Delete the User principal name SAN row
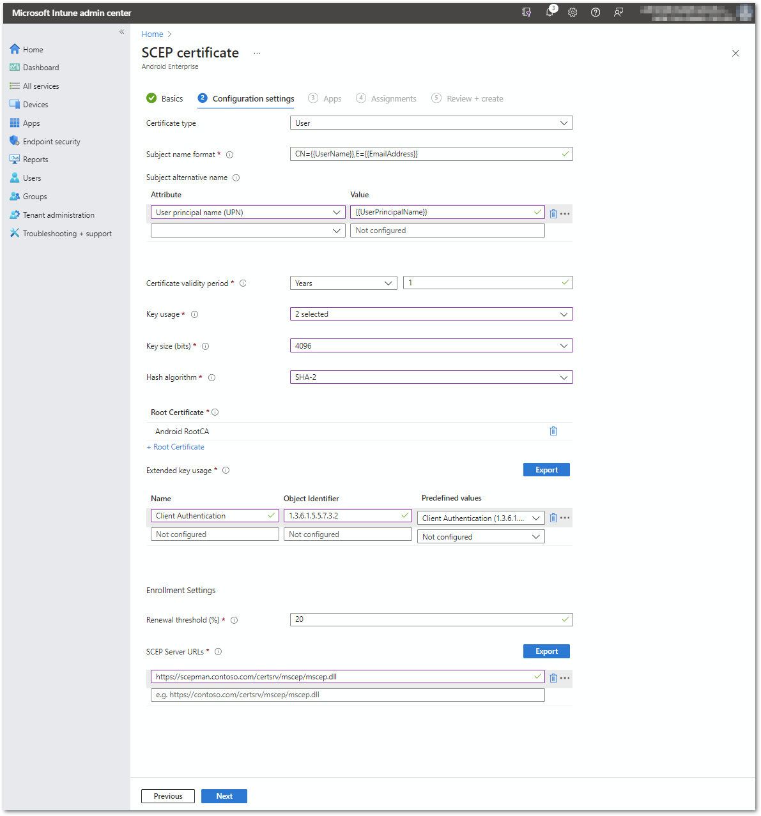 point(553,213)
